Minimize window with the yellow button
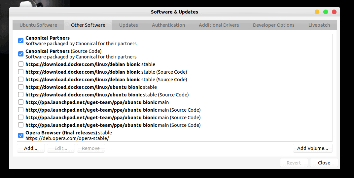This screenshot has width=354, height=178. click(x=317, y=12)
